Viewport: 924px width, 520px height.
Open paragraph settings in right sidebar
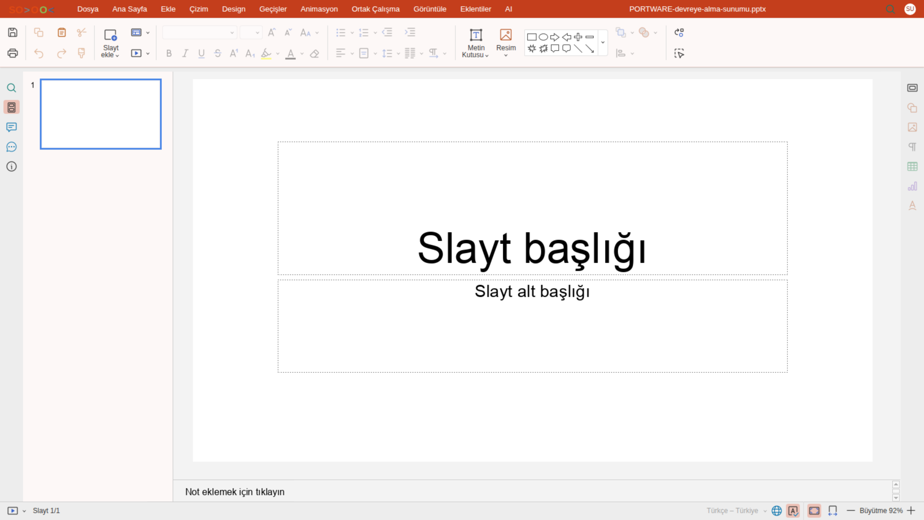click(x=912, y=147)
